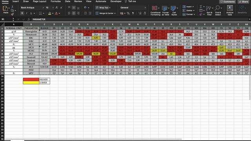Click the Borders icon
Screen dimensions: 251x141
click(40, 13)
